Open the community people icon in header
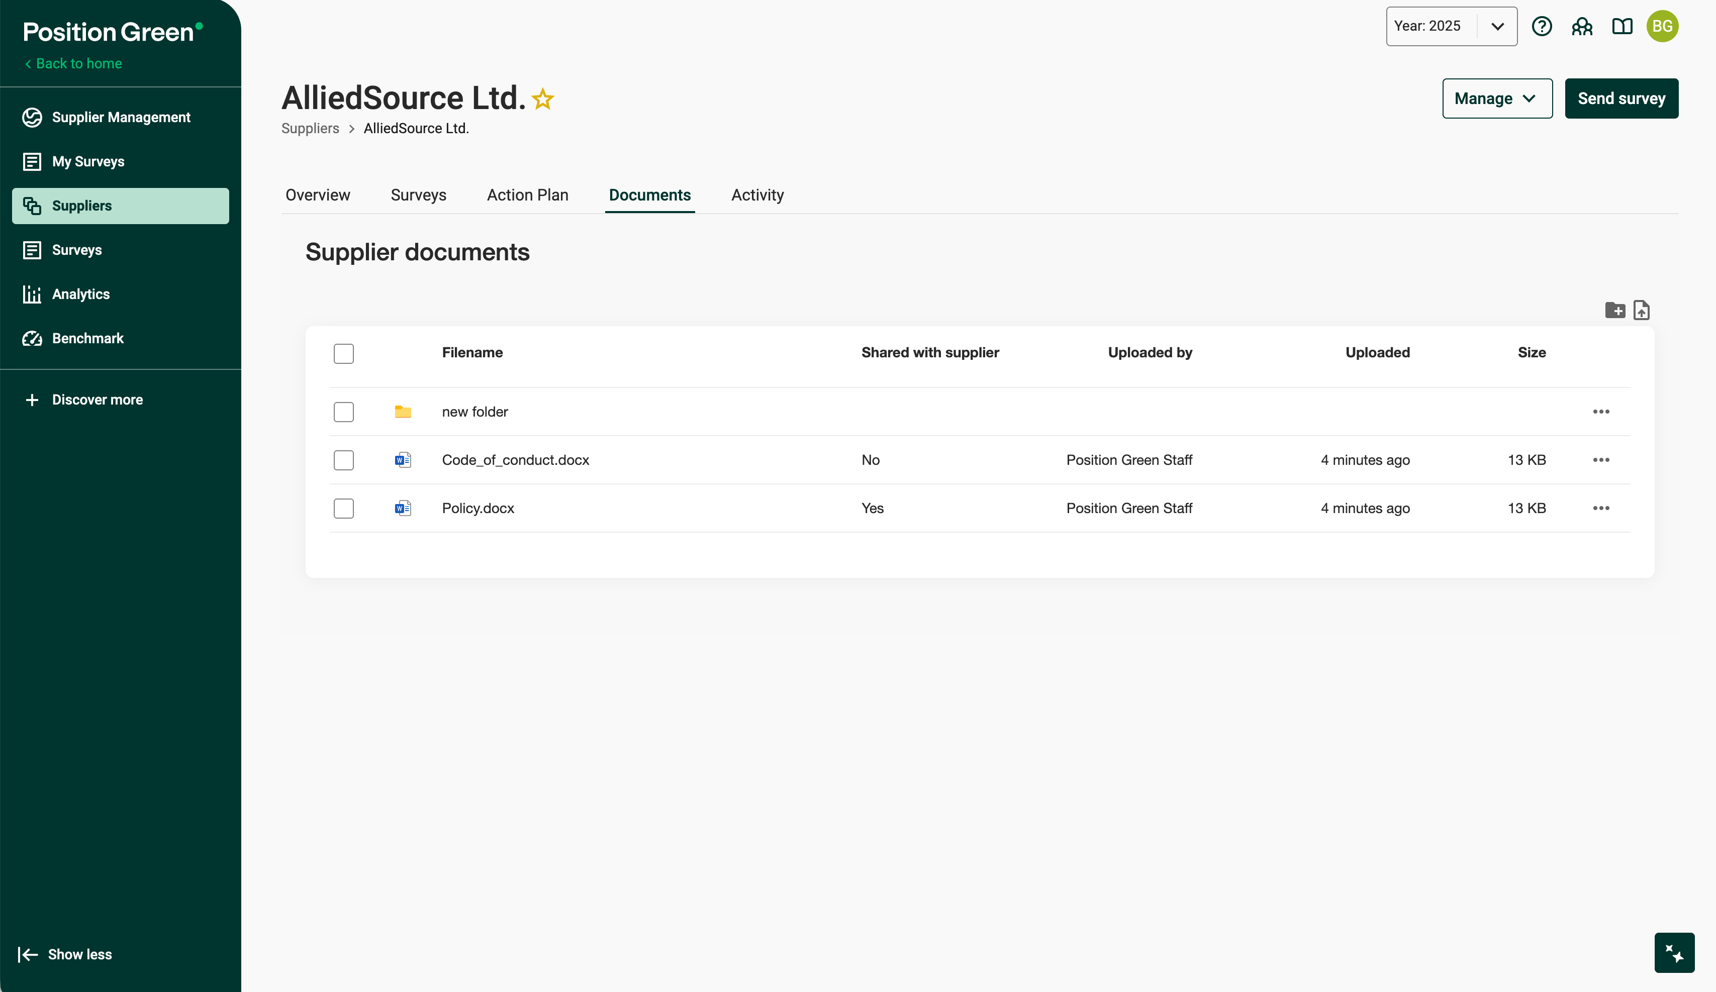Screen dimensions: 1716x992 click(x=1582, y=27)
